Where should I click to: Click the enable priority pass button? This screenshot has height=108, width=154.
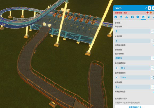[135, 107]
